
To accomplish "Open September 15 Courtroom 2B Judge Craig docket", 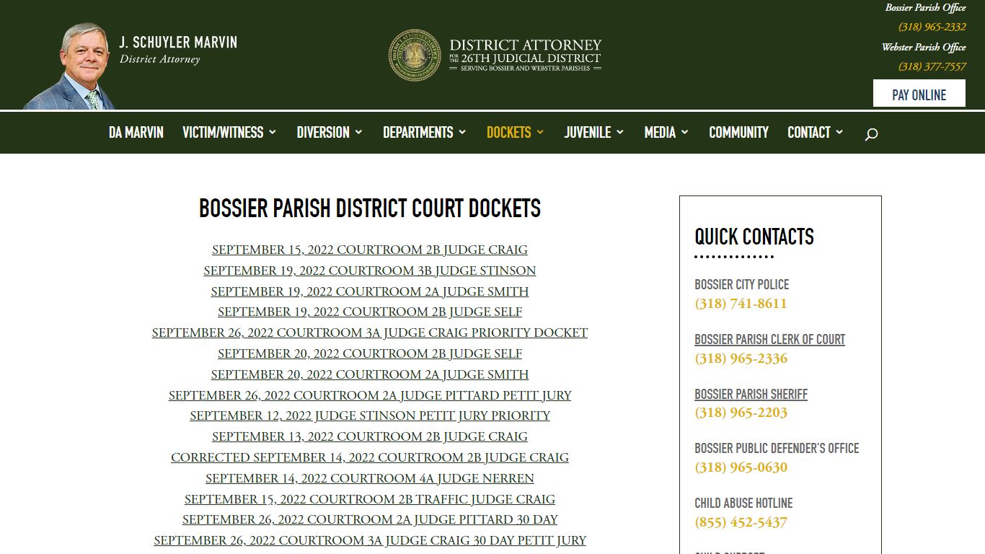I will coord(370,250).
